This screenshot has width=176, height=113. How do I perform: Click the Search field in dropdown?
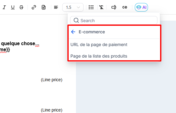point(114,21)
